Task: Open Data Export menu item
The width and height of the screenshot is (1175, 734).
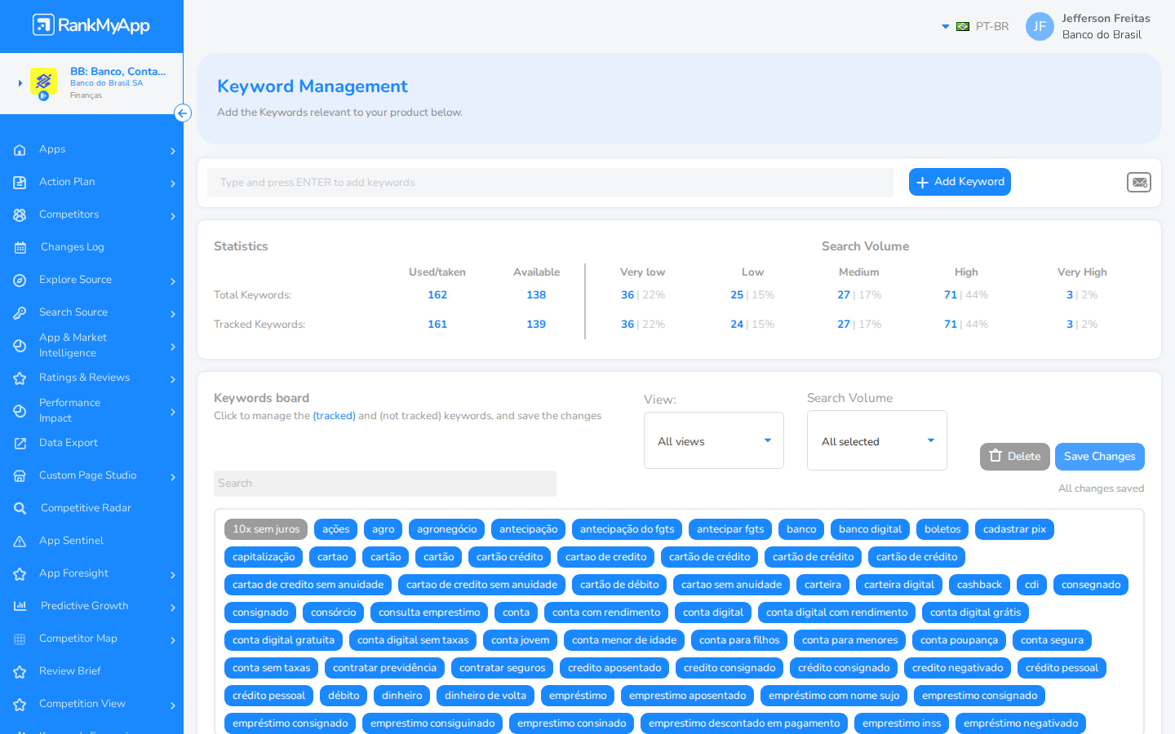Action: click(69, 443)
